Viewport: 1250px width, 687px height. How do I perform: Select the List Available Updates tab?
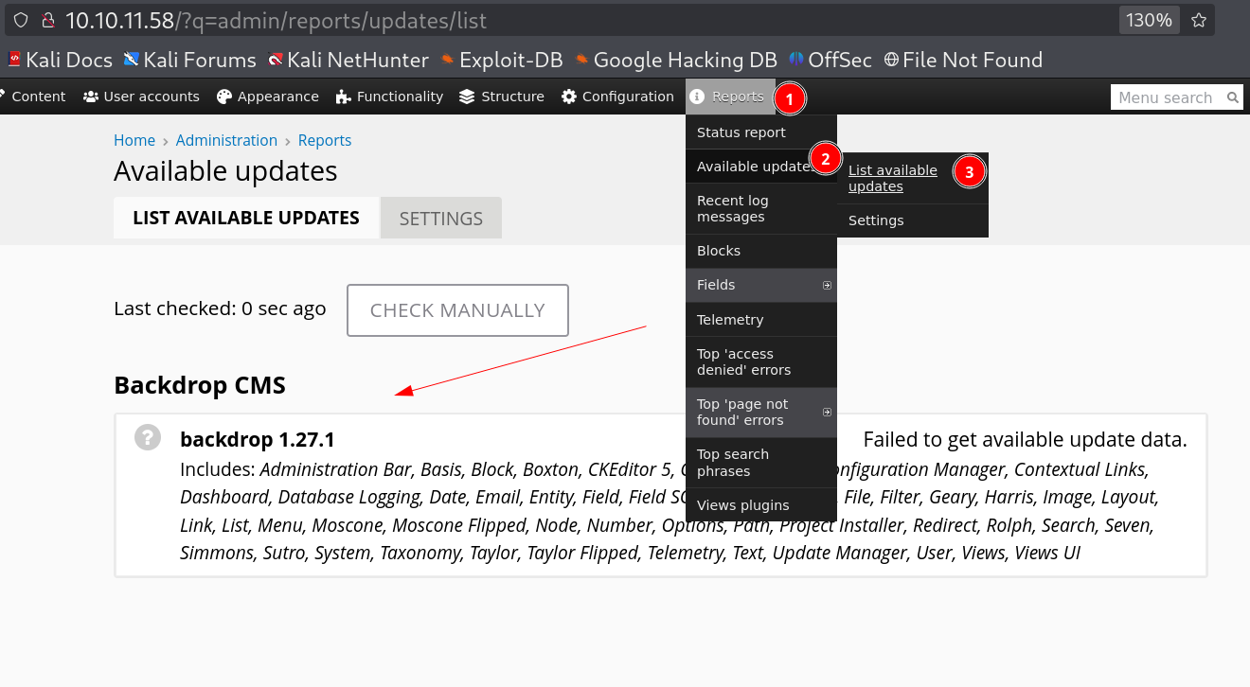[246, 218]
